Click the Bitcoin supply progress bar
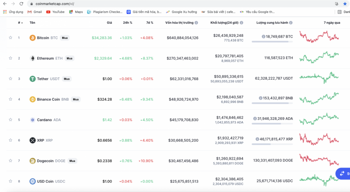Screen dimensions: 350x192 tap(272, 42)
